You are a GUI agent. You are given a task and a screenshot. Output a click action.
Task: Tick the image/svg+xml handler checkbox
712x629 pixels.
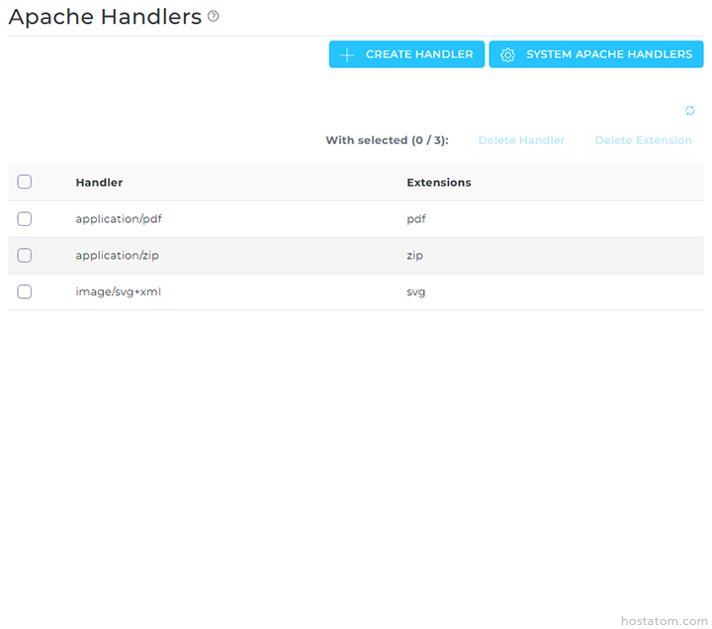point(25,291)
